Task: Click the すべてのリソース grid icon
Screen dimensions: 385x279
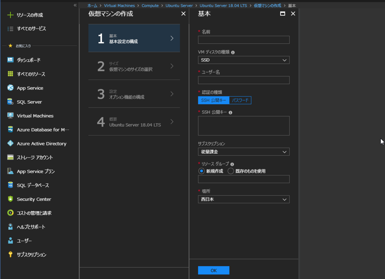Action: click(10, 74)
